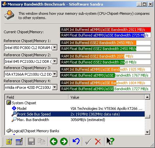Open the Reference Chipset/Memory 3 dropdown arrow
The width and height of the screenshot is (155, 148).
[55, 74]
